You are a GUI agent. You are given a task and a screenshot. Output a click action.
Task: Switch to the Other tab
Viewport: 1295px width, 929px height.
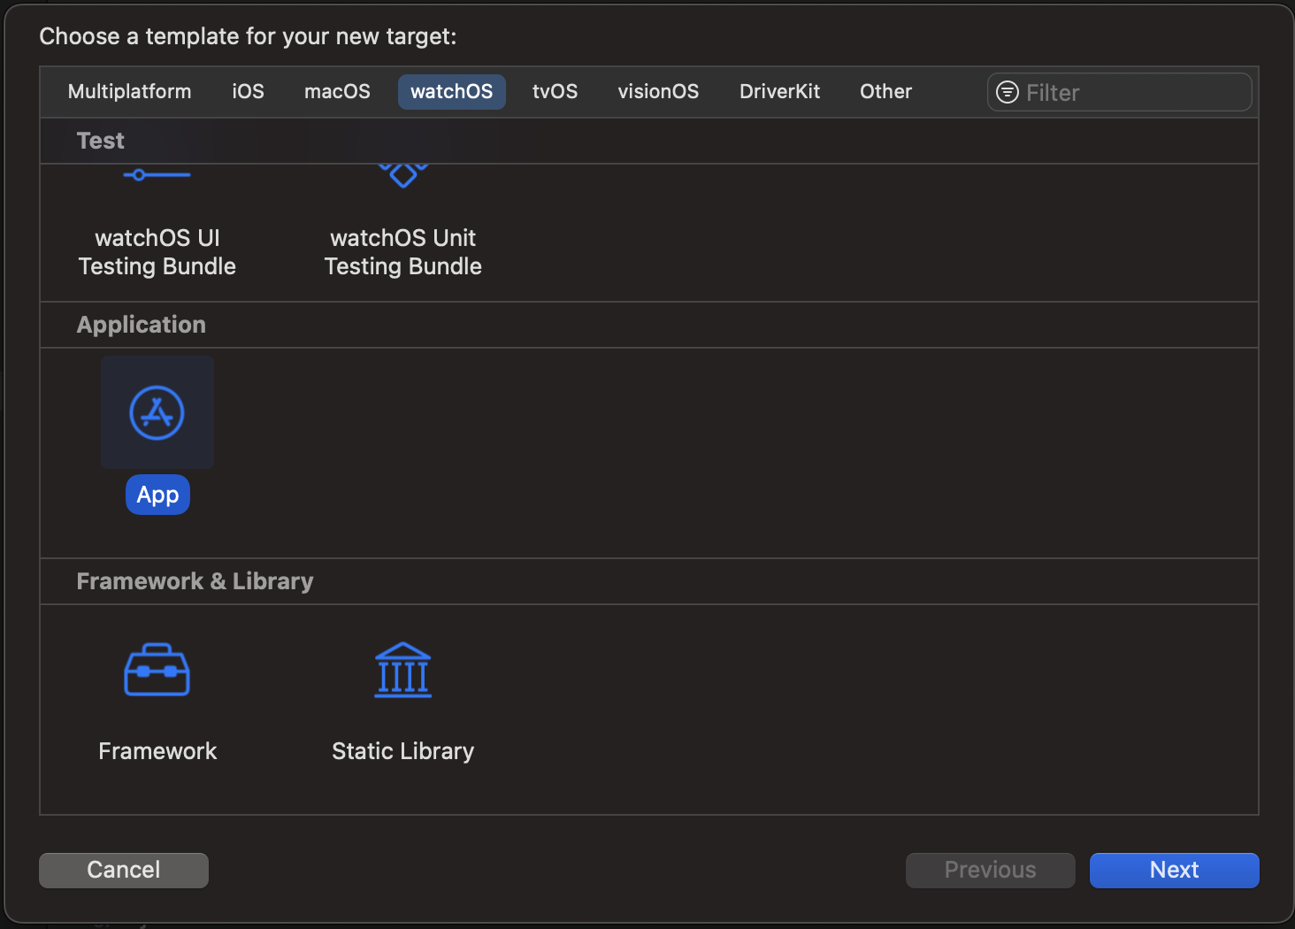(x=886, y=92)
